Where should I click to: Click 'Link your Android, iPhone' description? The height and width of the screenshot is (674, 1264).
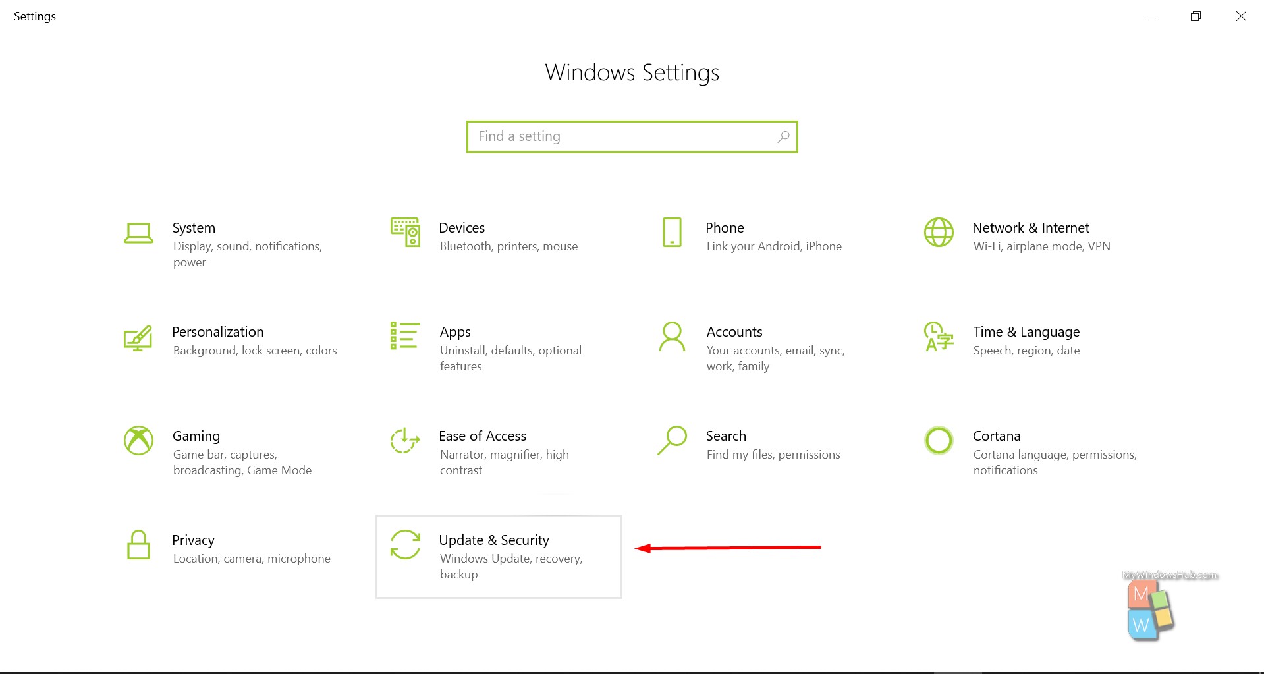[x=774, y=246]
